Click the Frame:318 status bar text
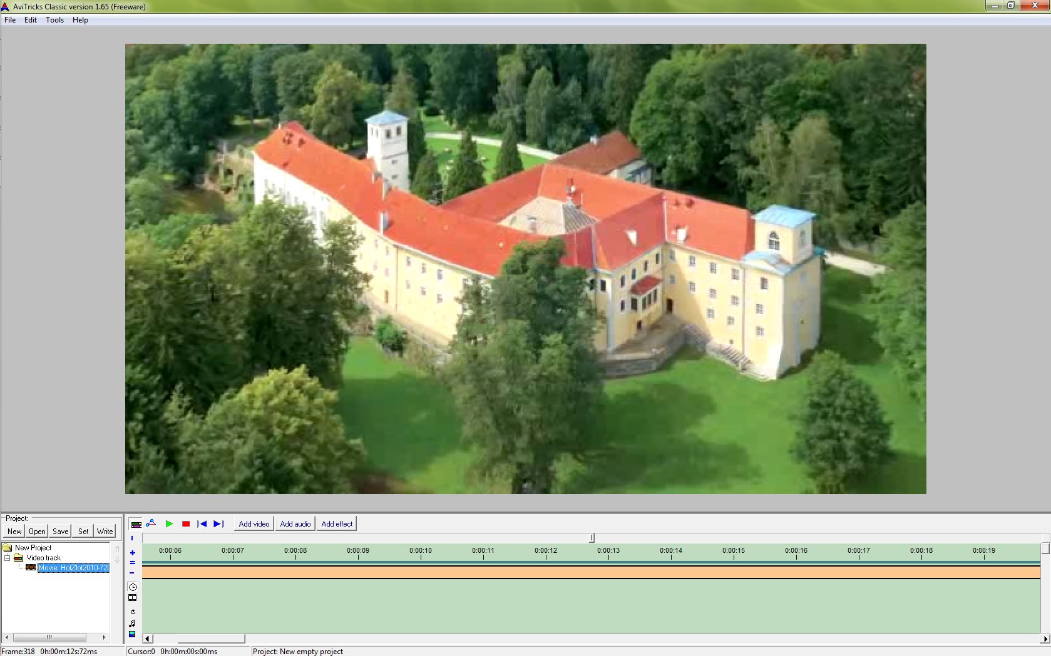Viewport: 1051px width, 656px height. 19,652
